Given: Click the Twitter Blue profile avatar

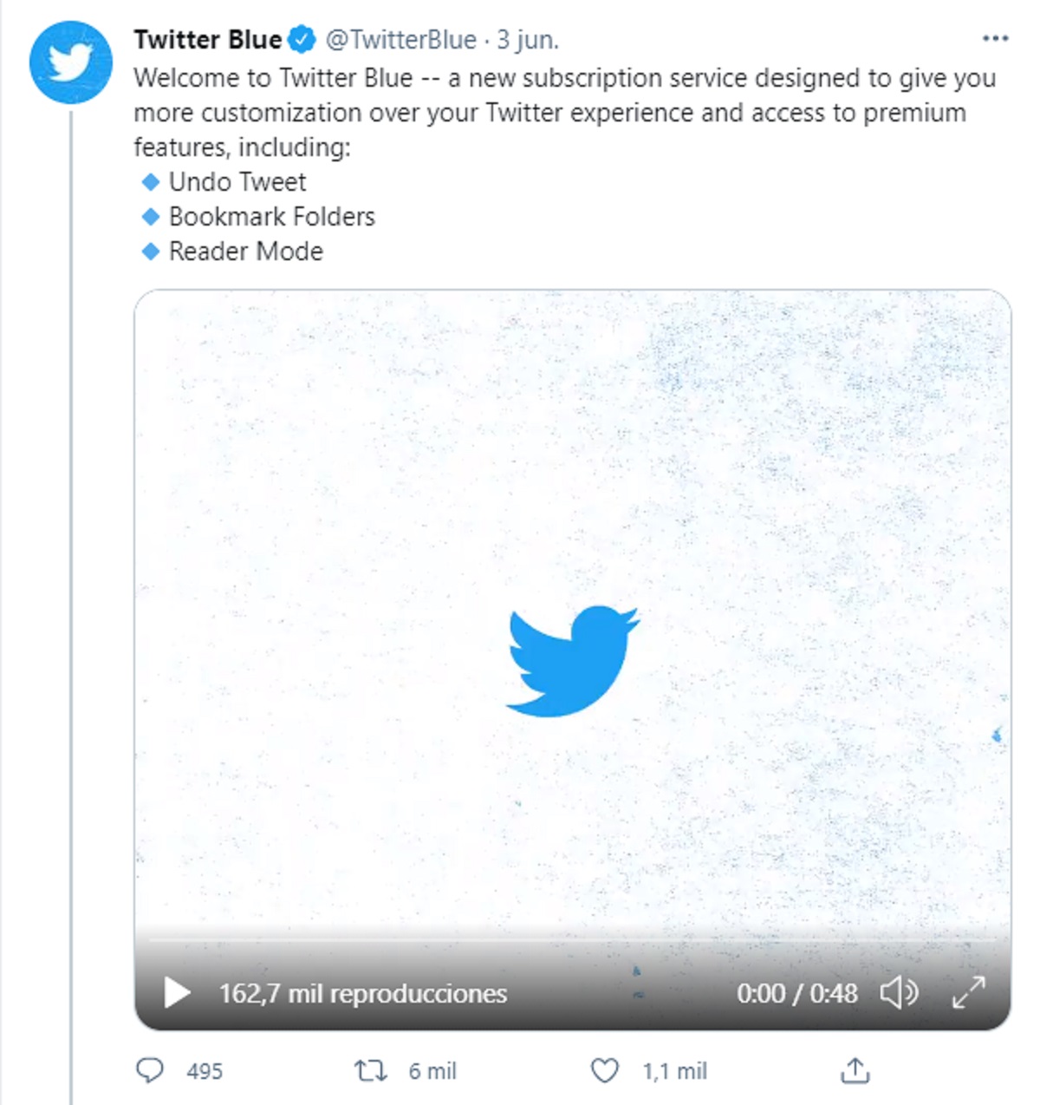Looking at the screenshot, I should point(70,63).
